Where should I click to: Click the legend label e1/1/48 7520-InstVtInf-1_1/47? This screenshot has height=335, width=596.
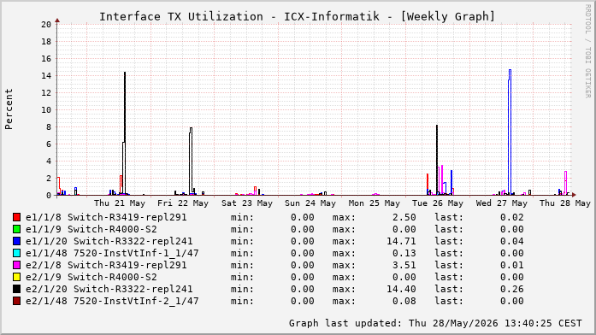[x=112, y=253]
